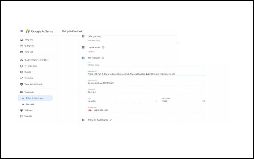Open info tooltip beside Tên và địa chỉ

[103, 58]
